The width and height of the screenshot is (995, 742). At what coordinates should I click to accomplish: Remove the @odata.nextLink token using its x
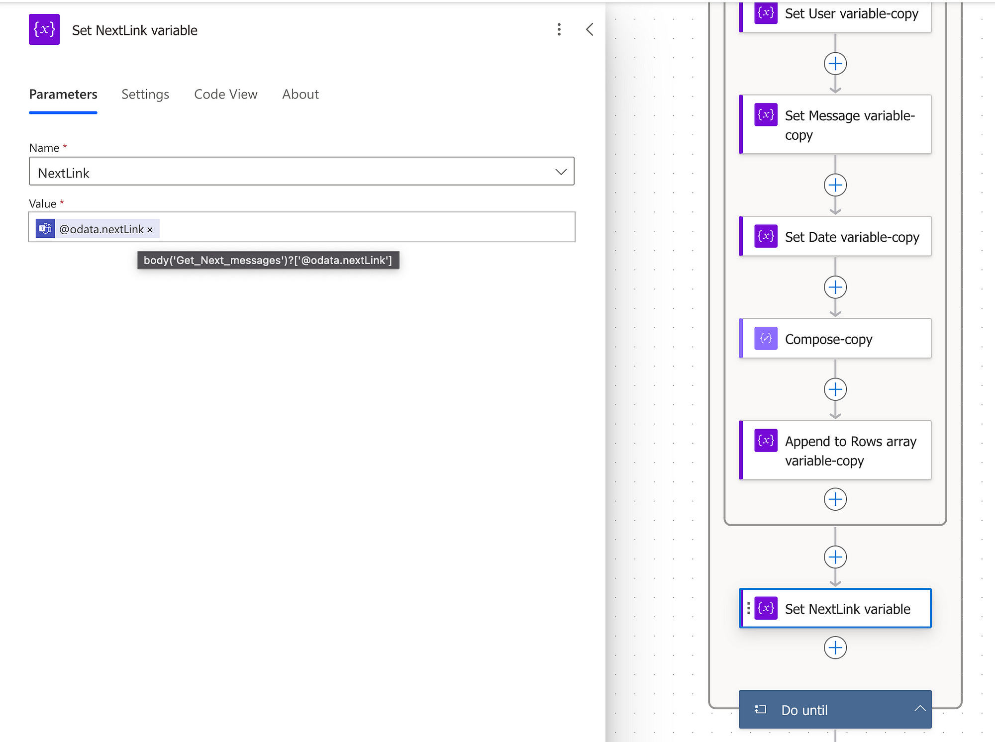[150, 230]
